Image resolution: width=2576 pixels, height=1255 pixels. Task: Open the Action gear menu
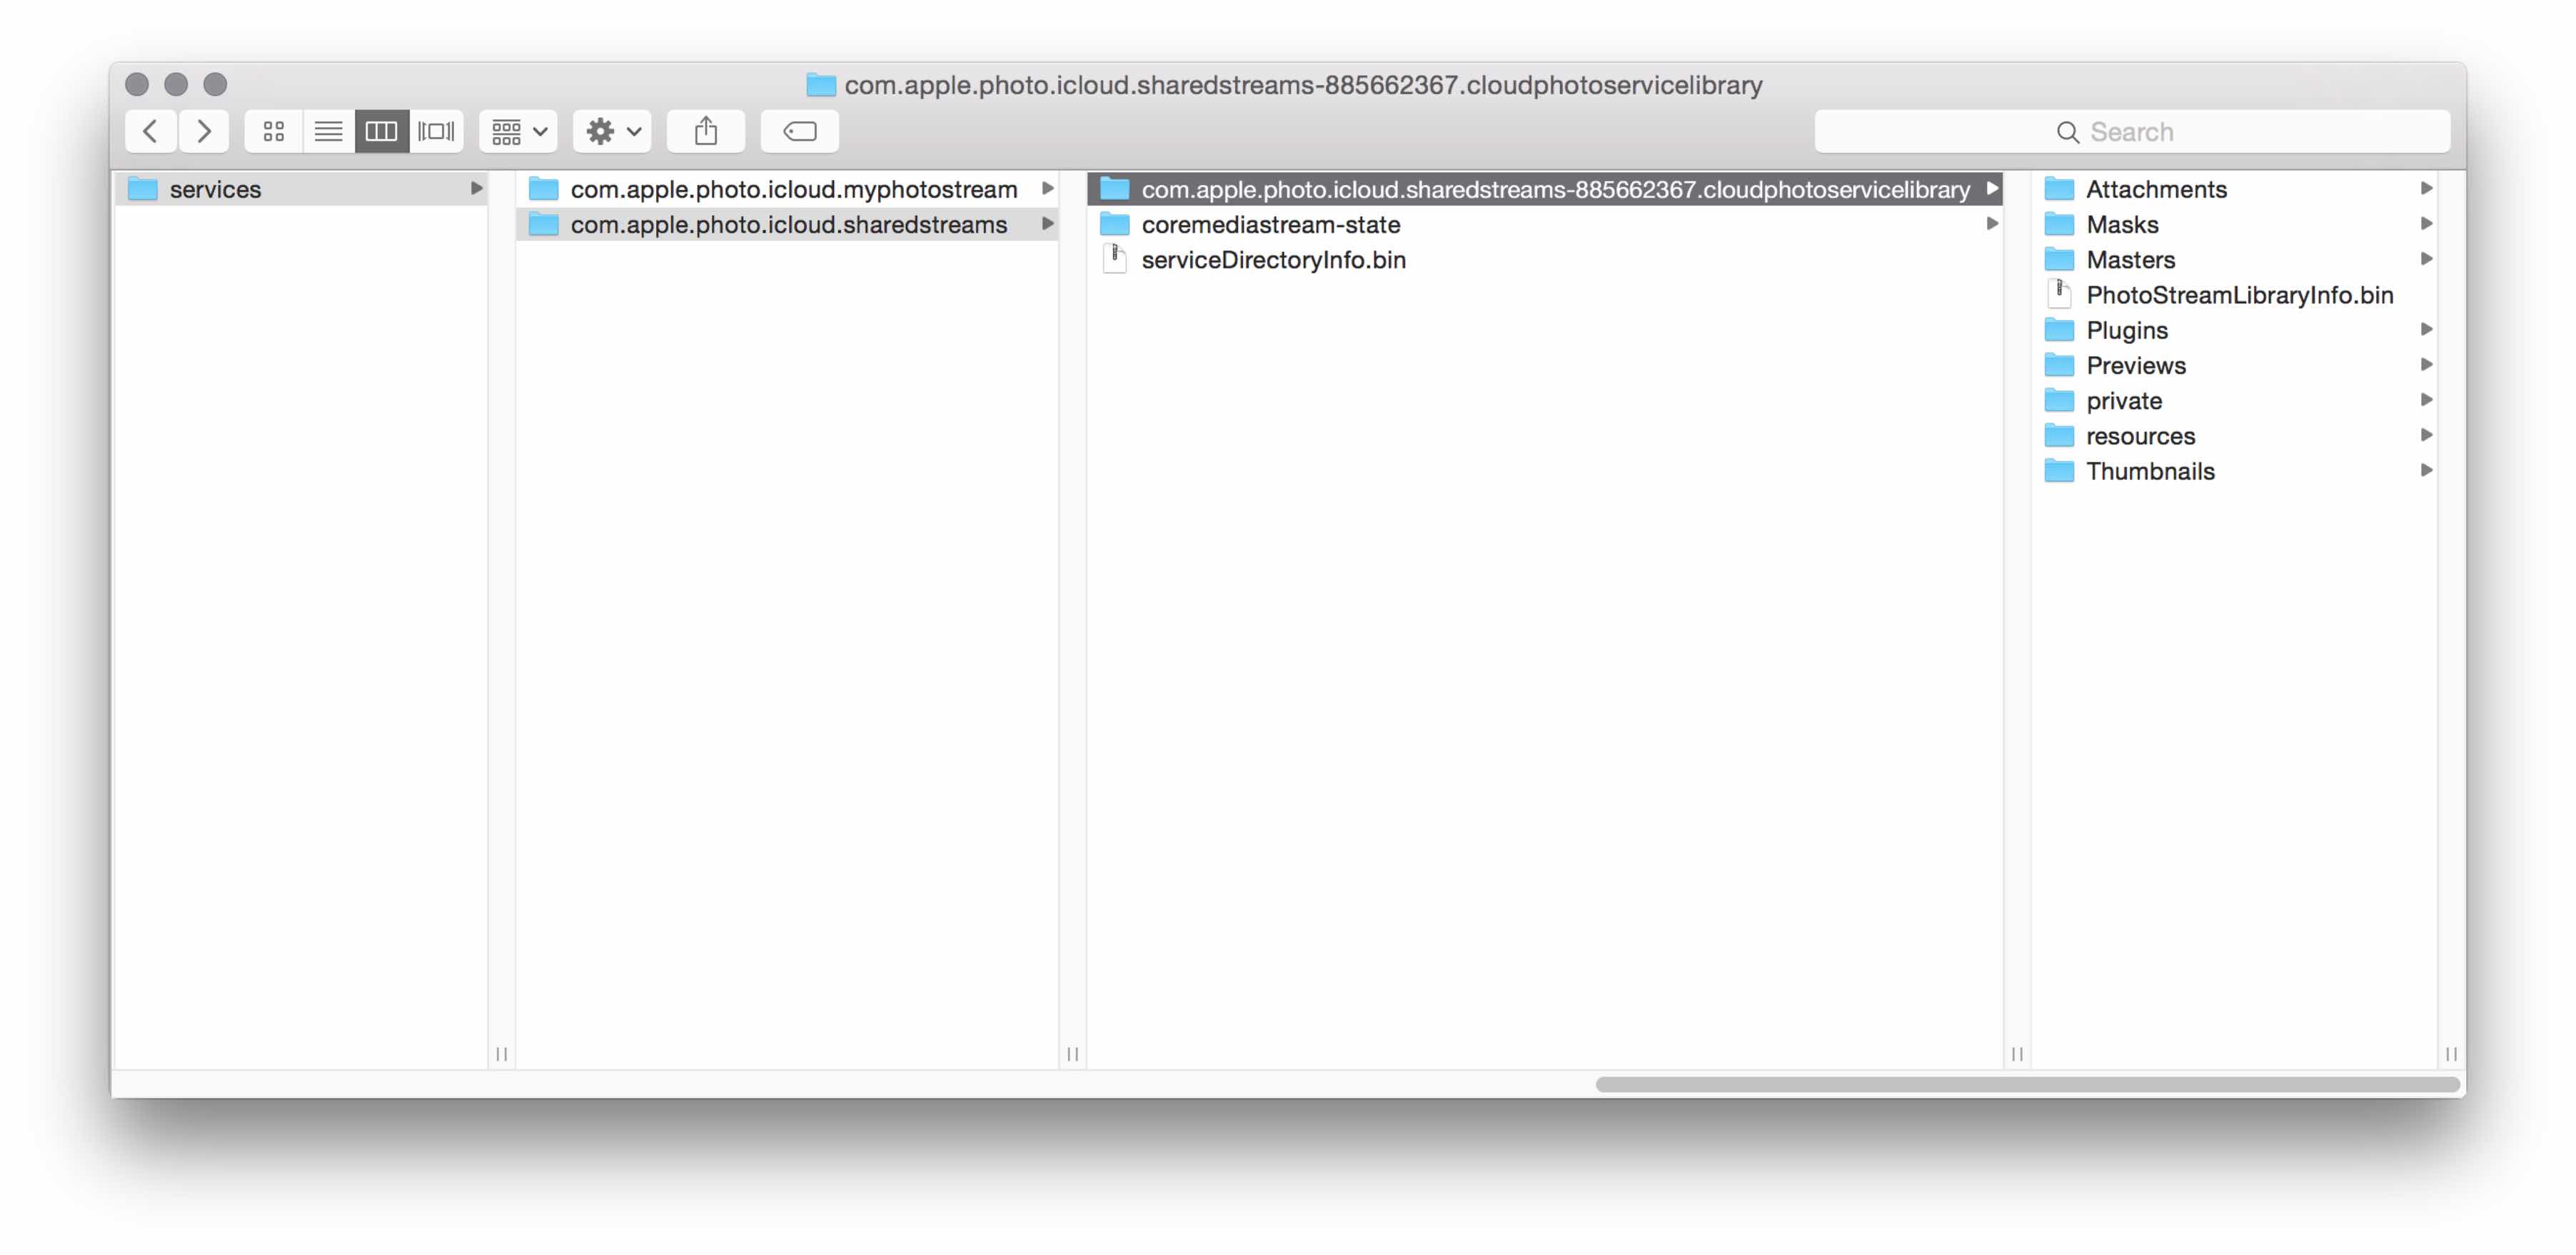click(x=612, y=131)
